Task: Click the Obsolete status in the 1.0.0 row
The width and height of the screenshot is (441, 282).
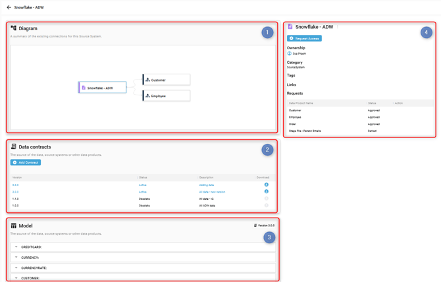Action: (144, 206)
